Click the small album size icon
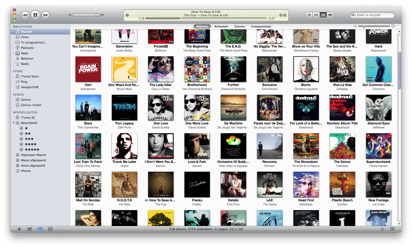This screenshot has width=412, height=247. (355, 26)
